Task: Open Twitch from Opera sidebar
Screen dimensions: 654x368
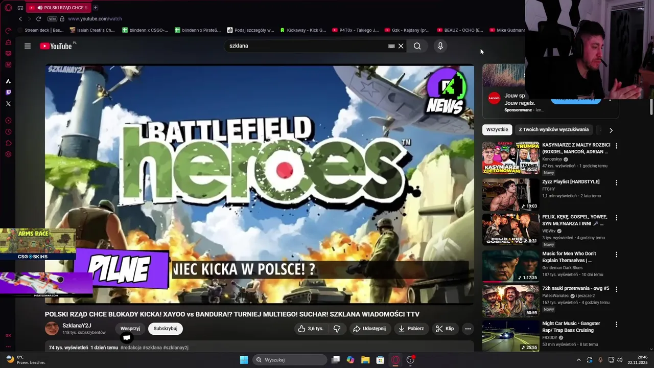Action: pos(8,93)
